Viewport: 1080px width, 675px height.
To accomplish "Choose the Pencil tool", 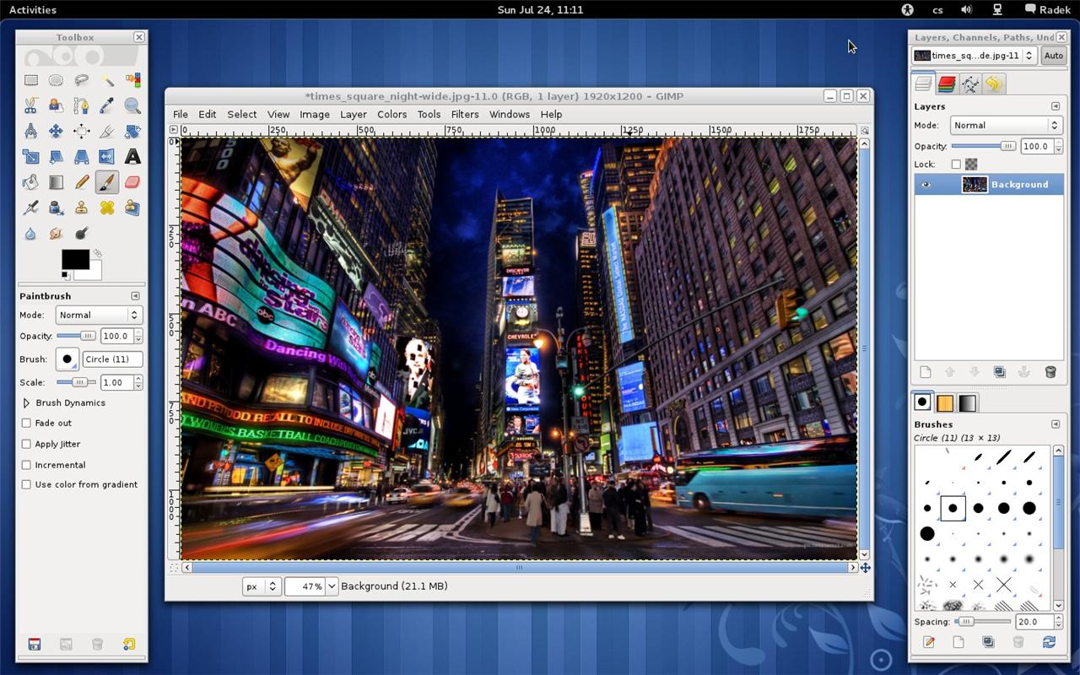I will [82, 181].
